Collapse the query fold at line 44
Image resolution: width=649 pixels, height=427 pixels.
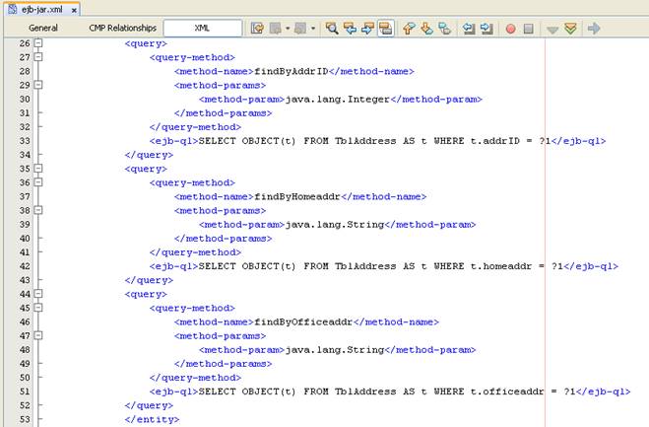pos(38,294)
